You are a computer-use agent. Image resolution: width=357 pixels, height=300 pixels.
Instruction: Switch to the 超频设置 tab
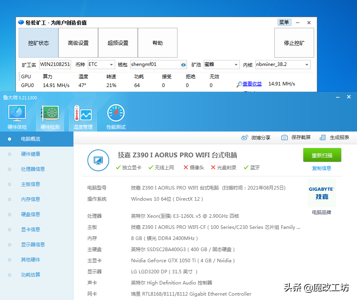click(x=118, y=43)
